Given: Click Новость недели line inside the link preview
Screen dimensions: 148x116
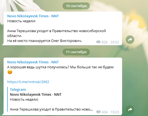Looking at the screenshot, I should [x=24, y=99].
